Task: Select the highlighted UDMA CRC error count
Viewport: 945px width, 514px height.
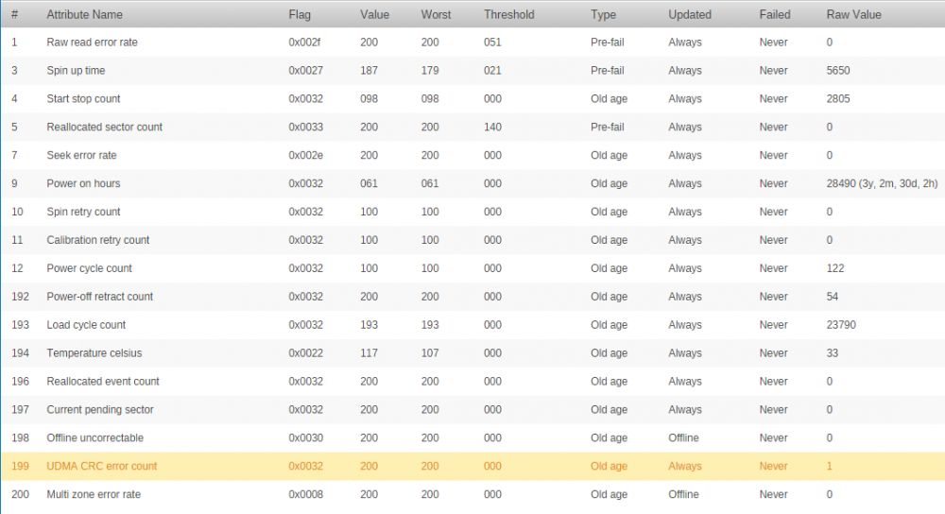Action: (x=102, y=467)
